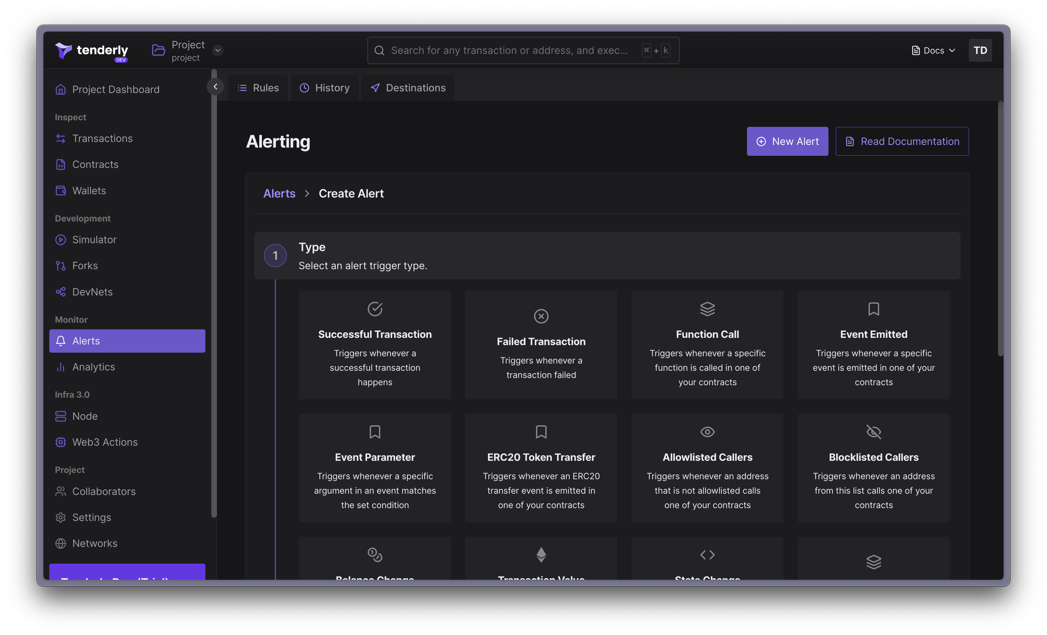This screenshot has width=1047, height=635.
Task: Click the Web3 Actions chip icon
Action: click(61, 442)
